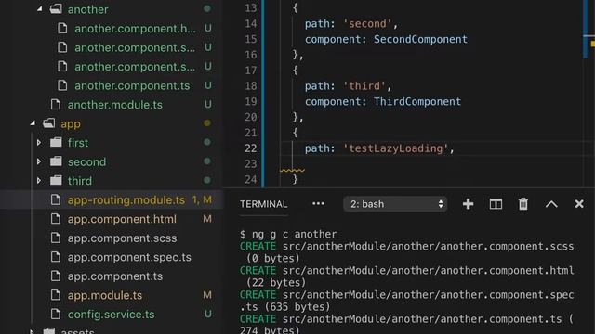Open app.component.ts file

(115, 276)
